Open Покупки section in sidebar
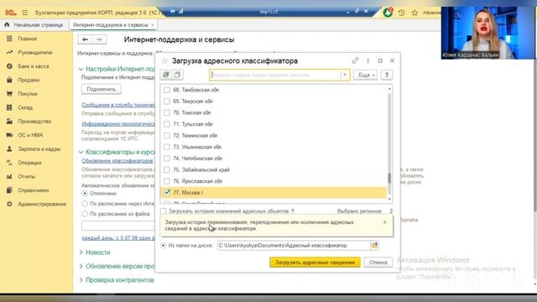This screenshot has width=537, height=302. 28,93
